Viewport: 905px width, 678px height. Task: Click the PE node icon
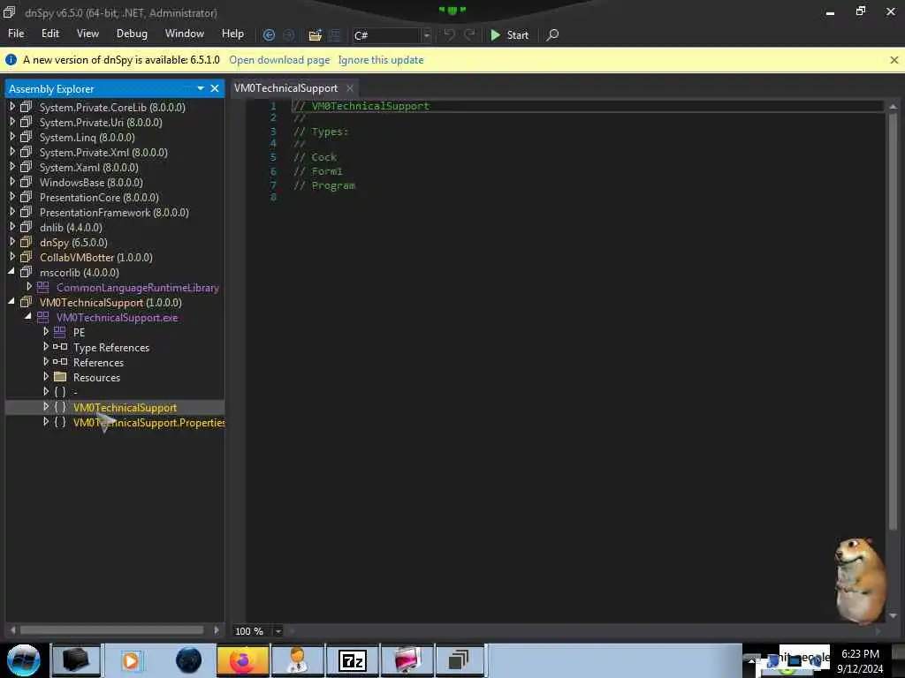(59, 332)
